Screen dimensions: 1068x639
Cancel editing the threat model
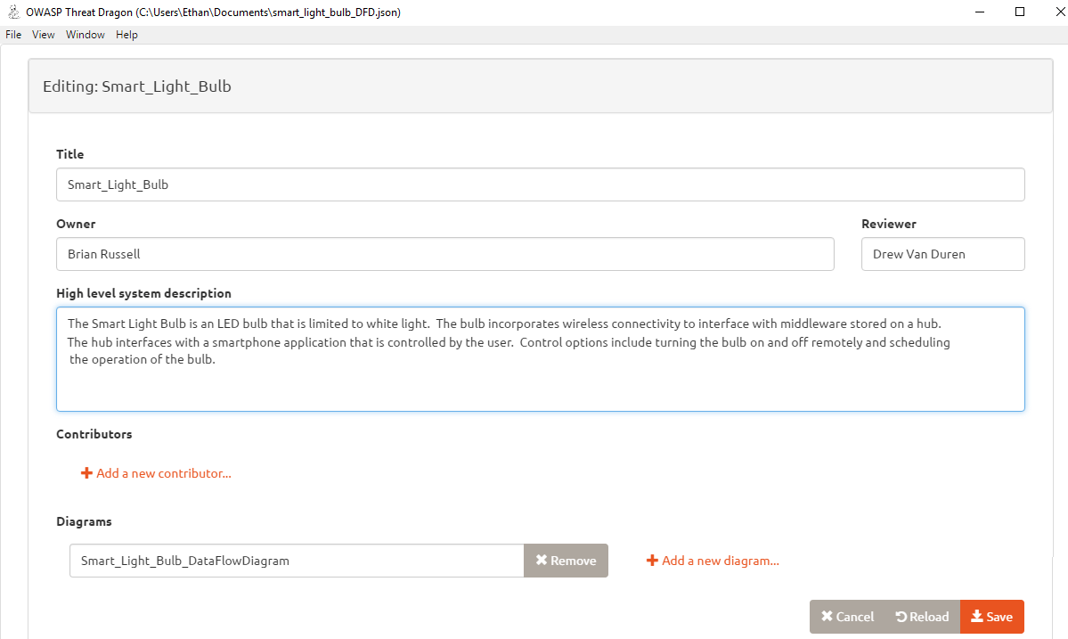847,617
